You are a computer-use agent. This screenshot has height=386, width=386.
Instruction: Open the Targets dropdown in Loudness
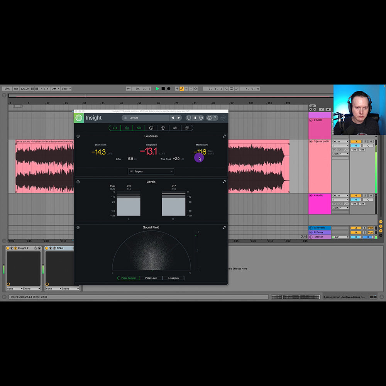tap(151, 171)
